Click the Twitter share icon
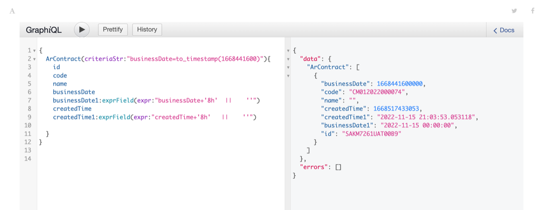 pos(514,11)
